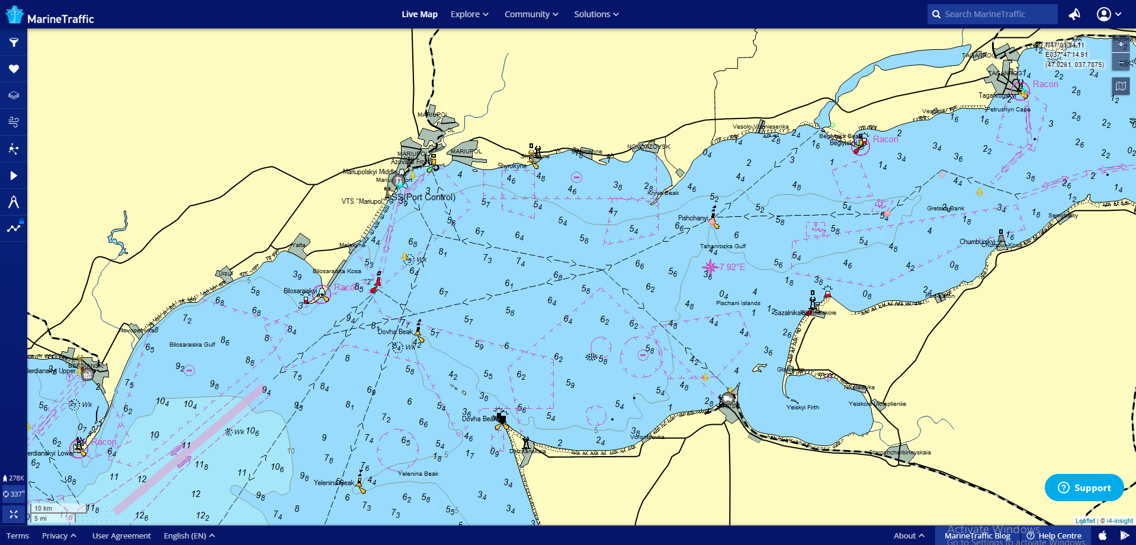Start playback with the play icon

[14, 175]
